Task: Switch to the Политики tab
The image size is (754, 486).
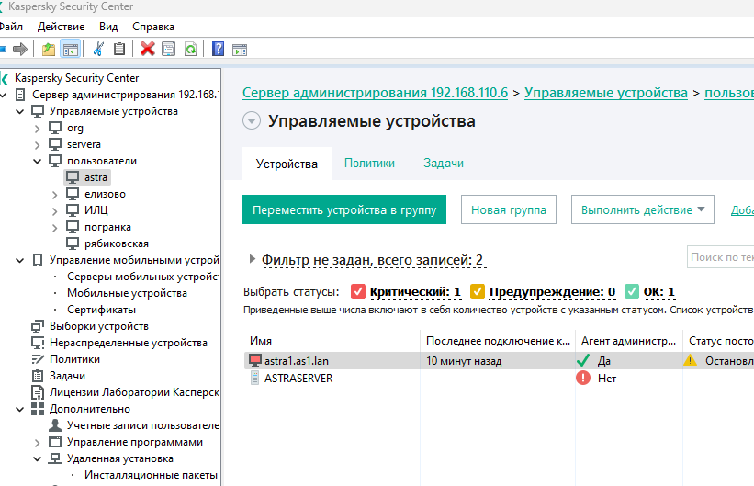Action: point(369,164)
